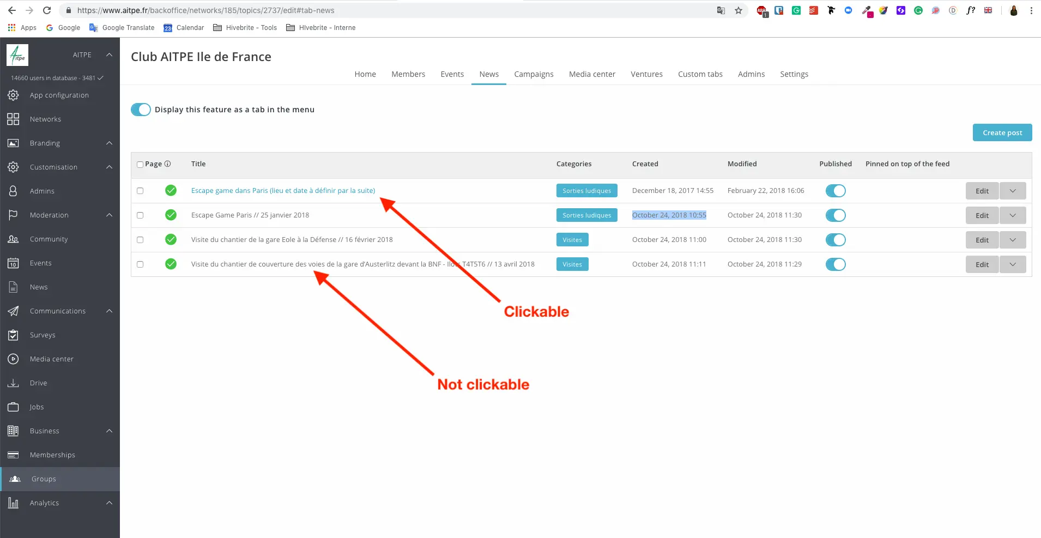Image resolution: width=1041 pixels, height=538 pixels.
Task: Open the Settings tab
Action: (794, 74)
